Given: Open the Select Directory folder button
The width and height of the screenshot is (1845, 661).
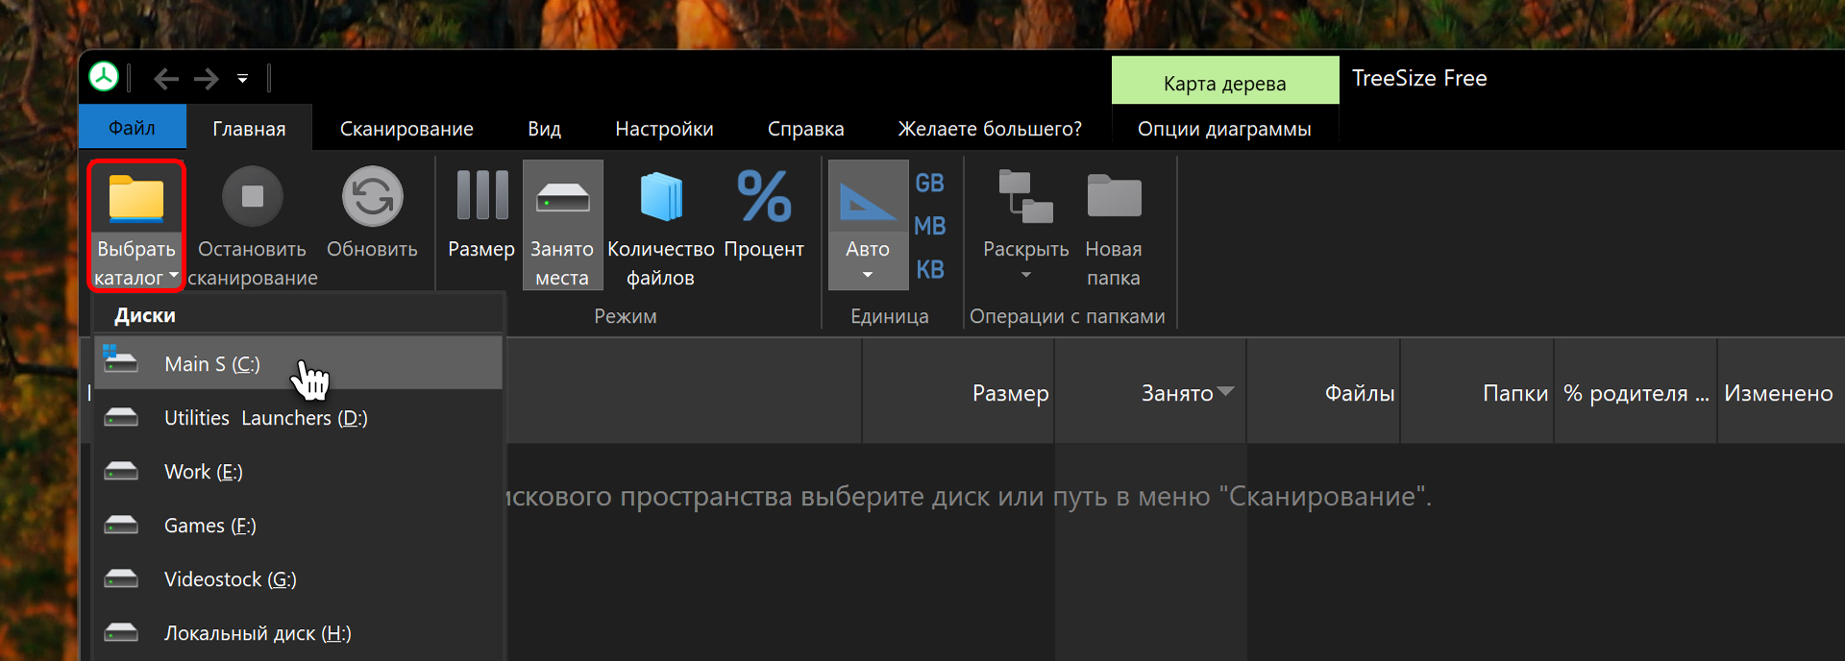Looking at the screenshot, I should tap(135, 200).
